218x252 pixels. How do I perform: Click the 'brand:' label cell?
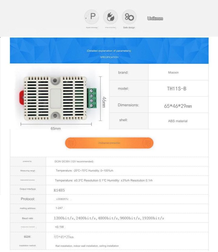(129, 72)
